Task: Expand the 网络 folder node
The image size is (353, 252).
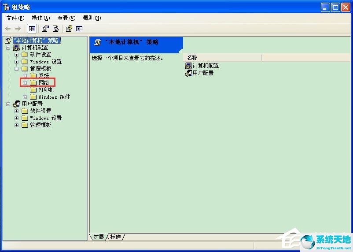Action: (25, 83)
